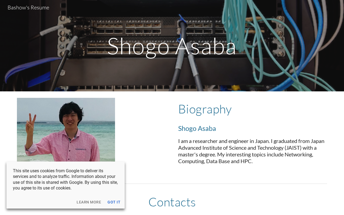Select the Biography heading
This screenshot has width=344, height=215.
[205, 109]
